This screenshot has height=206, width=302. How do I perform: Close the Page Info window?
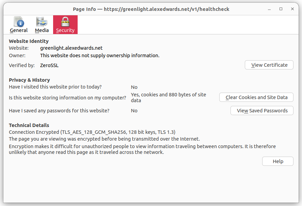(x=292, y=9)
